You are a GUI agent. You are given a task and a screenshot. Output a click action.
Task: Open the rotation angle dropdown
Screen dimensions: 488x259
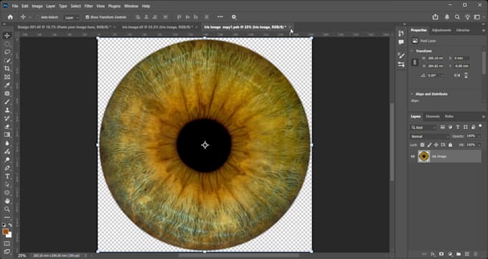coord(441,75)
